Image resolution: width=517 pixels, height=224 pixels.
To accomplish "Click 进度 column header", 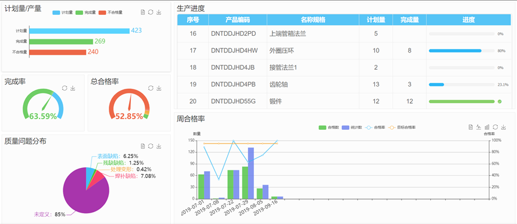I will coord(469,20).
